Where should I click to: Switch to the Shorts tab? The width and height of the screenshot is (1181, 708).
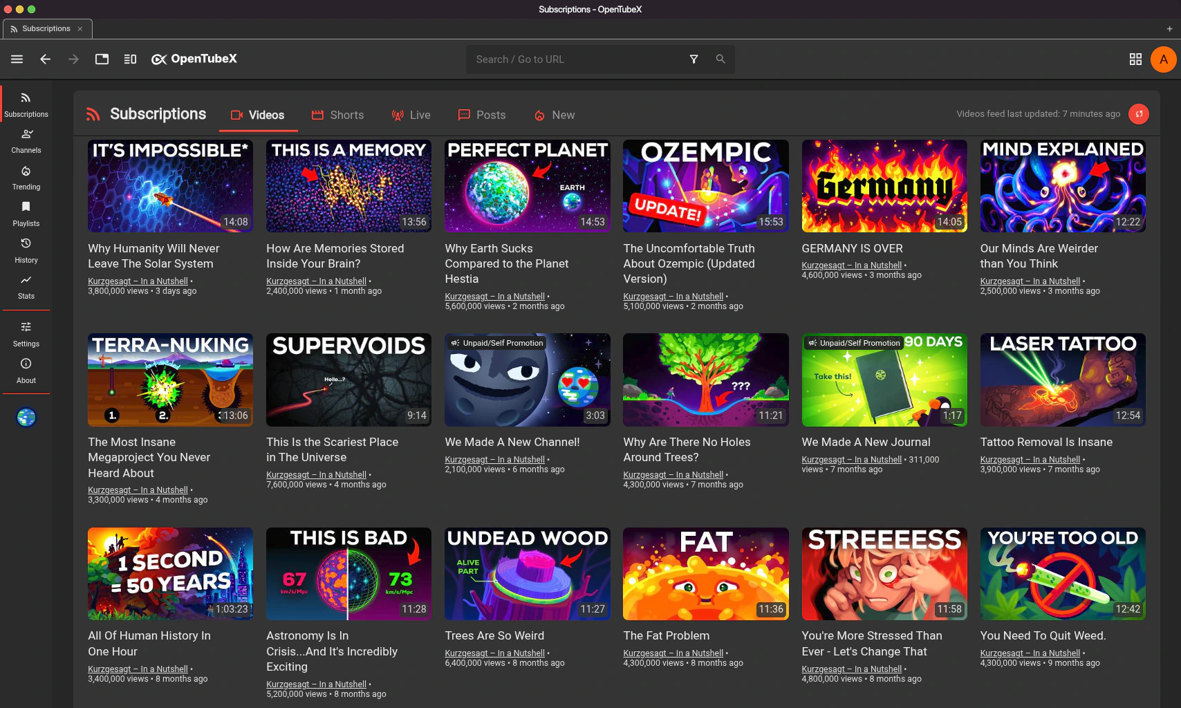(338, 115)
